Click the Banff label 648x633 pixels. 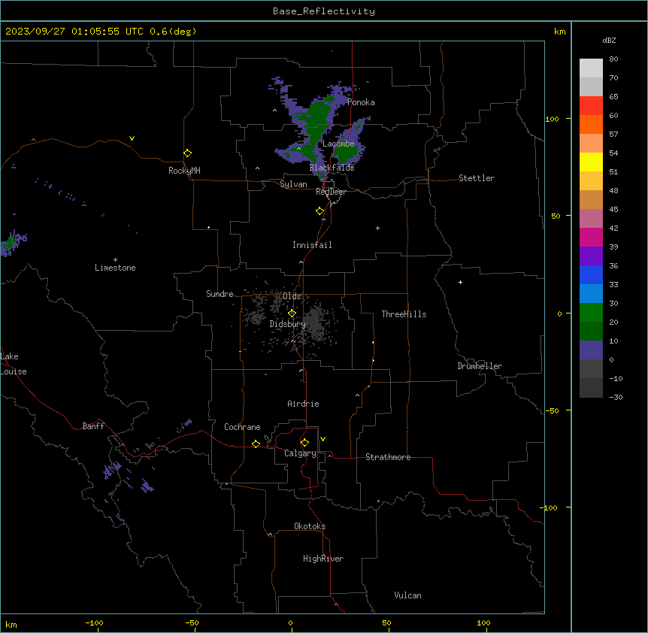[x=93, y=426]
